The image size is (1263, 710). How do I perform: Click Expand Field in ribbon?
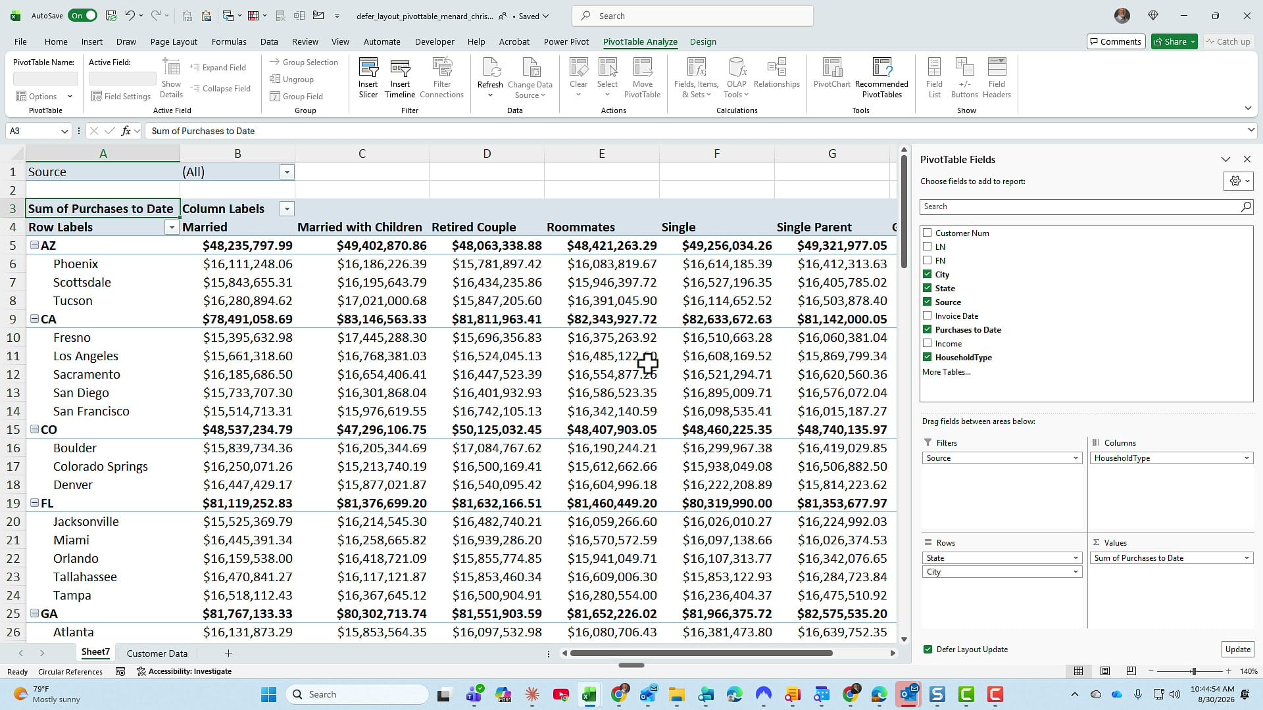pyautogui.click(x=218, y=67)
